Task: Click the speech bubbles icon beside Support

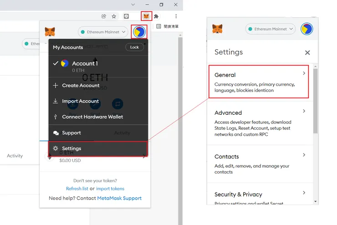Action: tap(56, 133)
